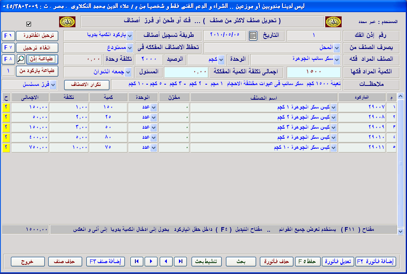Click the table's vertical scrollbar down arrow
Screen dimensions: 407x274
tap(400, 231)
